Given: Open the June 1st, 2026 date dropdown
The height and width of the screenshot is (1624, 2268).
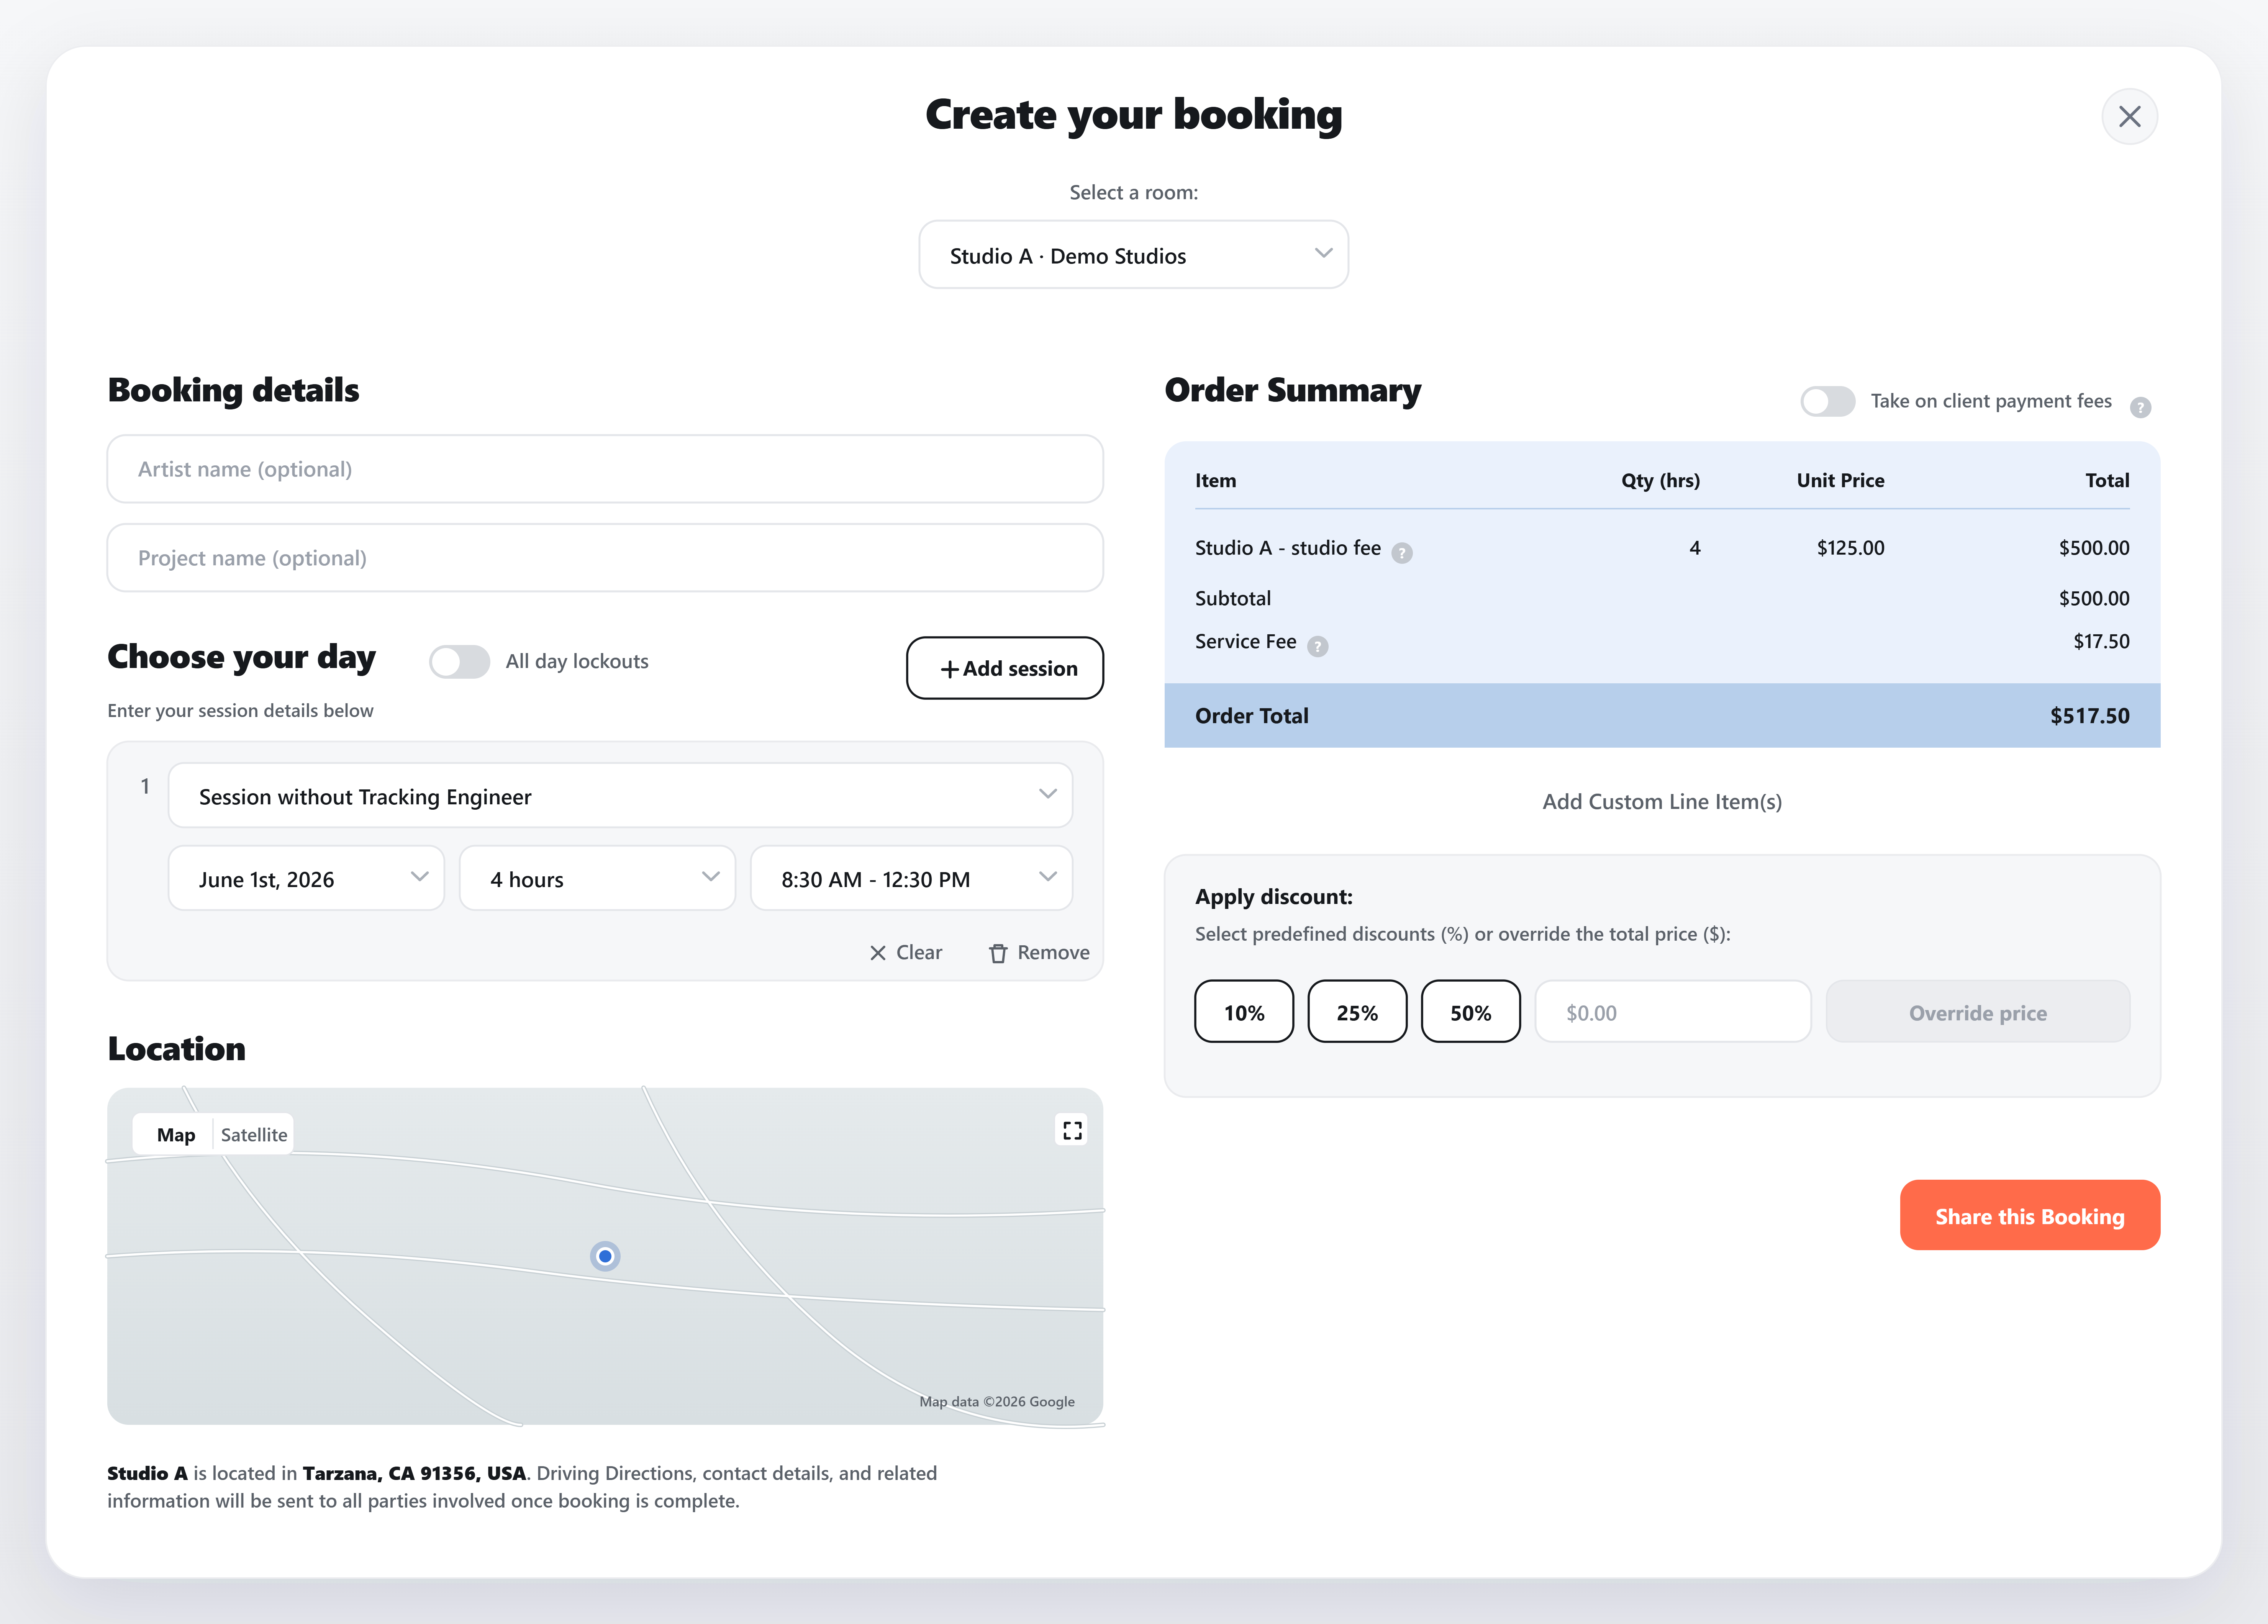Looking at the screenshot, I should [306, 878].
